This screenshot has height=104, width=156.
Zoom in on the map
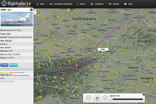click(x=35, y=11)
